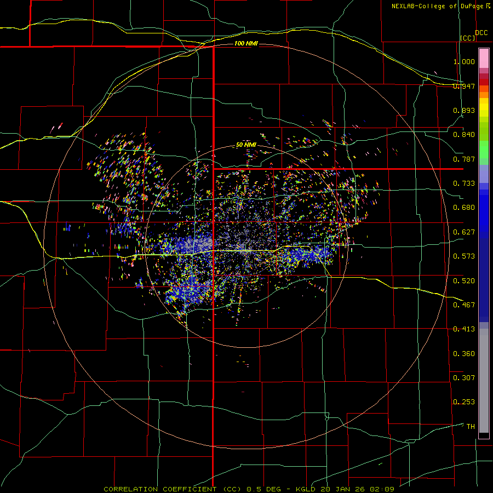Click the 0.360 scale value
This screenshot has height=493, width=493.
point(464,354)
